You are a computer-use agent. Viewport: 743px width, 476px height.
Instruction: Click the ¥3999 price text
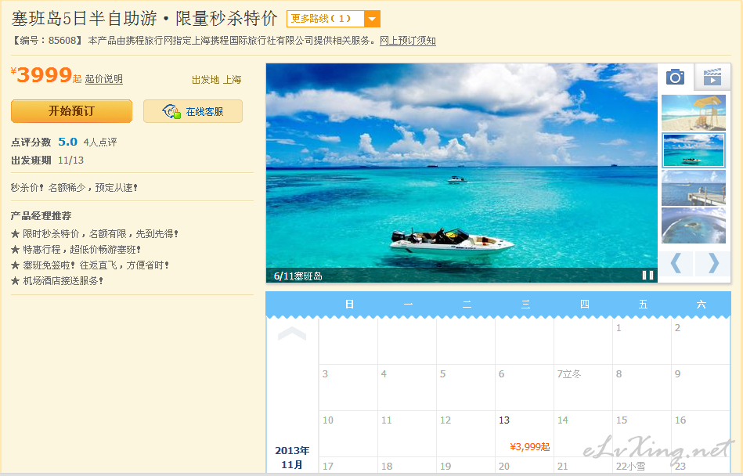tap(41, 75)
